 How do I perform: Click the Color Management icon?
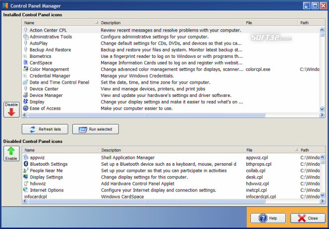coord(26,69)
